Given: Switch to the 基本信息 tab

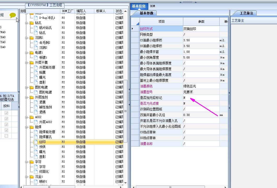Looking at the screenshot, I should click(x=139, y=6).
